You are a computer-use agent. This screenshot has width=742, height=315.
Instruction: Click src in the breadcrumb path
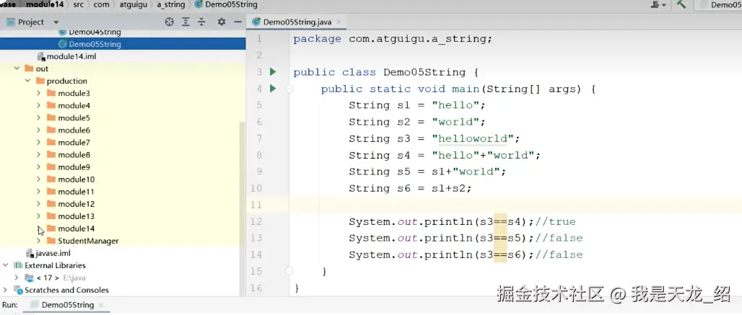click(x=78, y=5)
